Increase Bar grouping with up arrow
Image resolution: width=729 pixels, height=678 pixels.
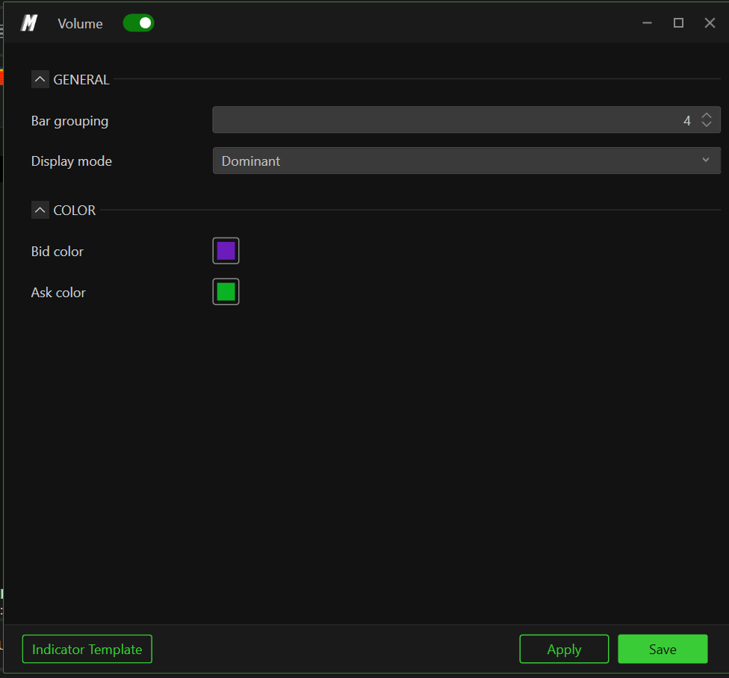tap(707, 115)
